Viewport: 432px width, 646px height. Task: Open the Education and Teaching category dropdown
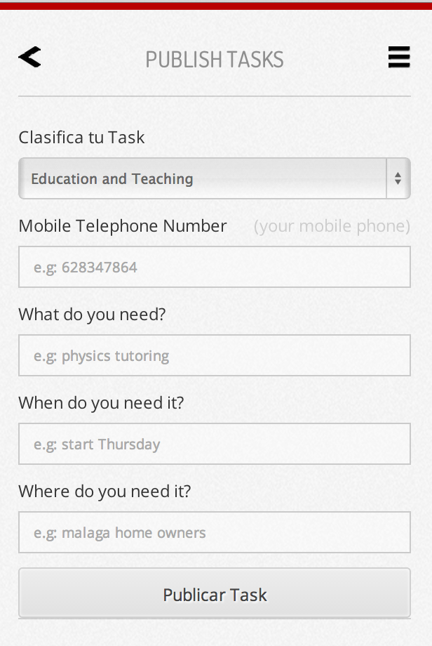pos(202,178)
